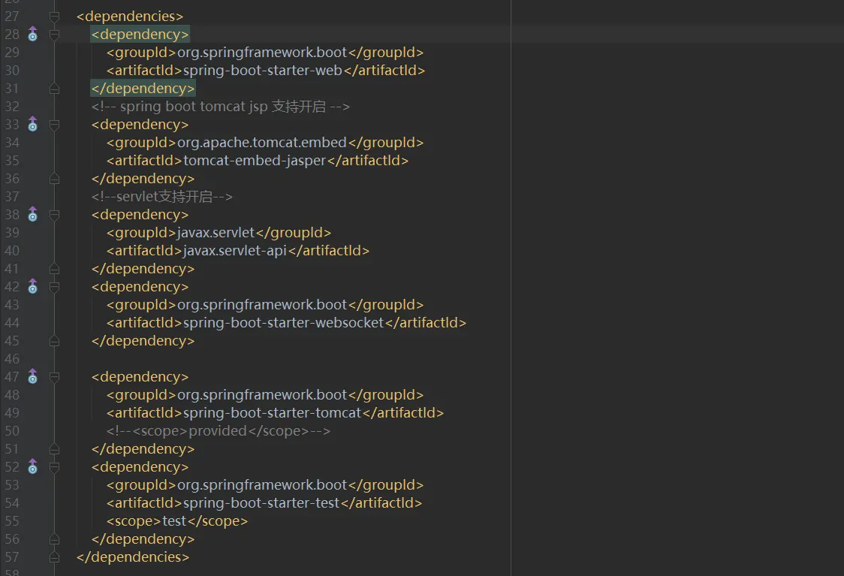
Task: Click line number 27 in the gutter
Action: [12, 17]
